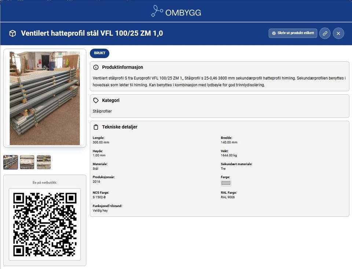
Task: Copy product link with chain icon
Action: pos(325,33)
